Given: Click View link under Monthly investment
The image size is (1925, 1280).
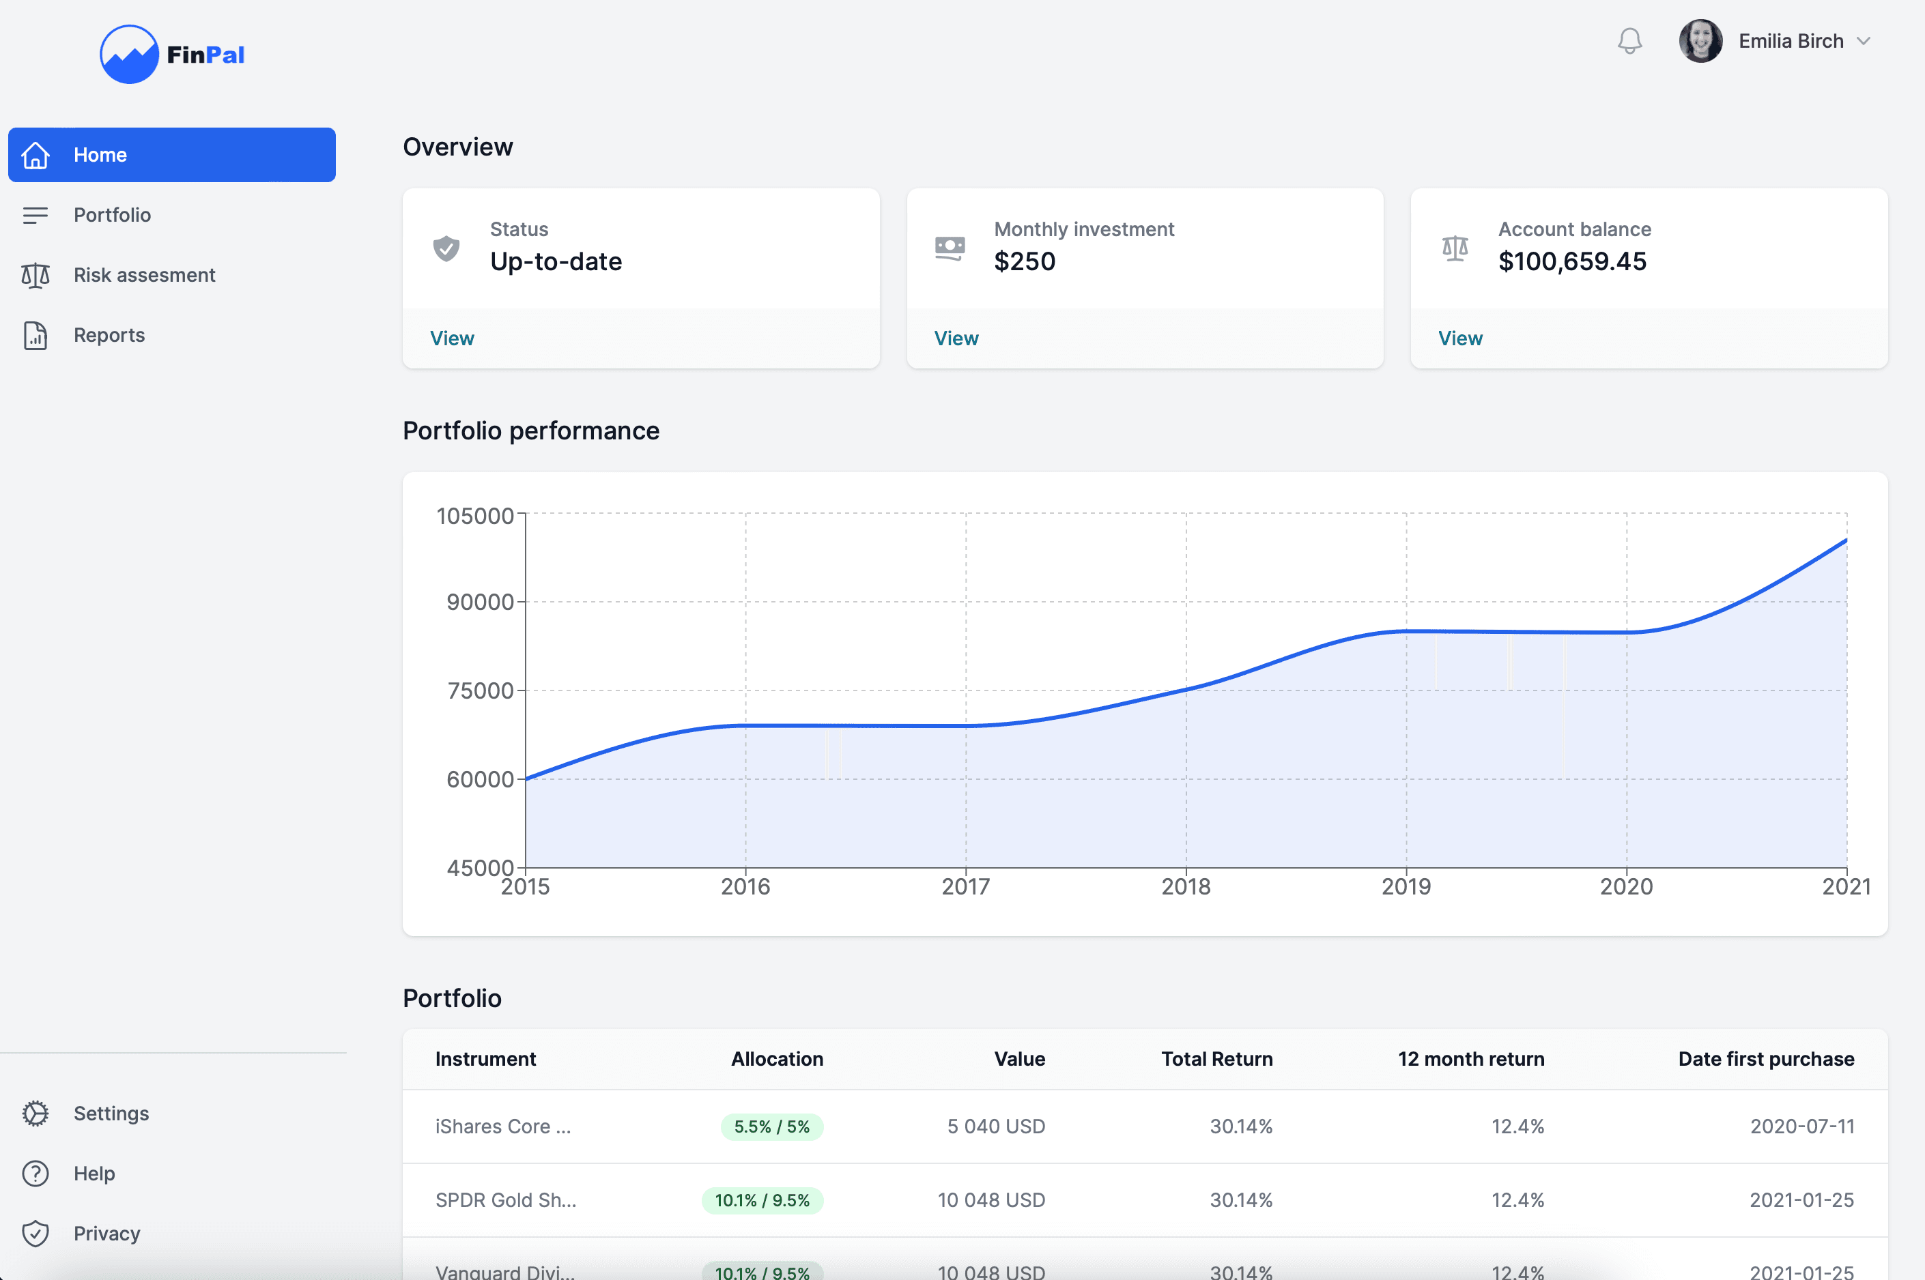Looking at the screenshot, I should click(x=956, y=338).
